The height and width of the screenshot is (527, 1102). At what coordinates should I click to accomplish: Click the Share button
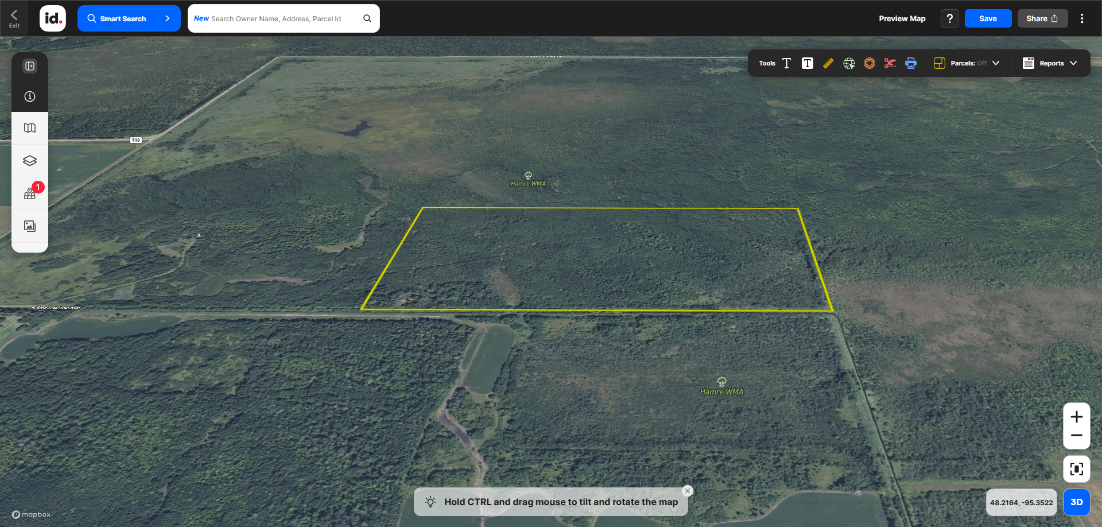point(1042,18)
